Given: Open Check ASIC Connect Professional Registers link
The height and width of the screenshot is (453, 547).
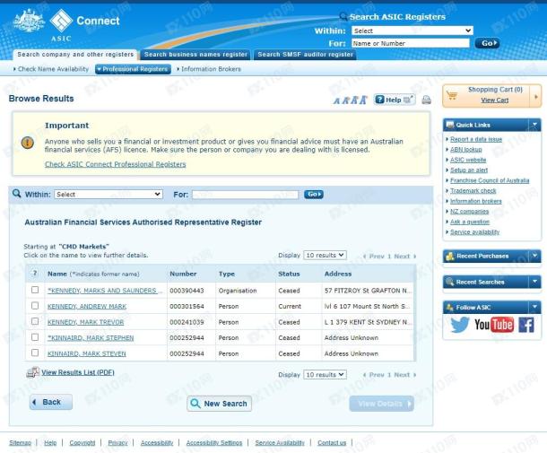Looking at the screenshot, I should [116, 164].
